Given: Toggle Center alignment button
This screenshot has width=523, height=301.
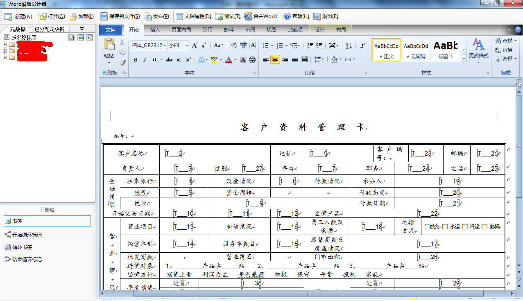Looking at the screenshot, I should coord(275,59).
